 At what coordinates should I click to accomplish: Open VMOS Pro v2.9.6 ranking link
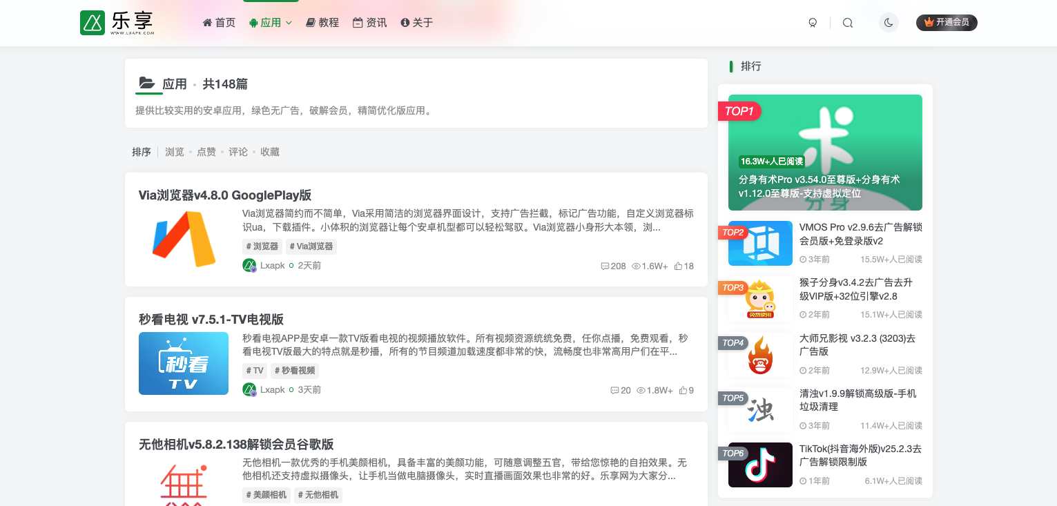(860, 234)
